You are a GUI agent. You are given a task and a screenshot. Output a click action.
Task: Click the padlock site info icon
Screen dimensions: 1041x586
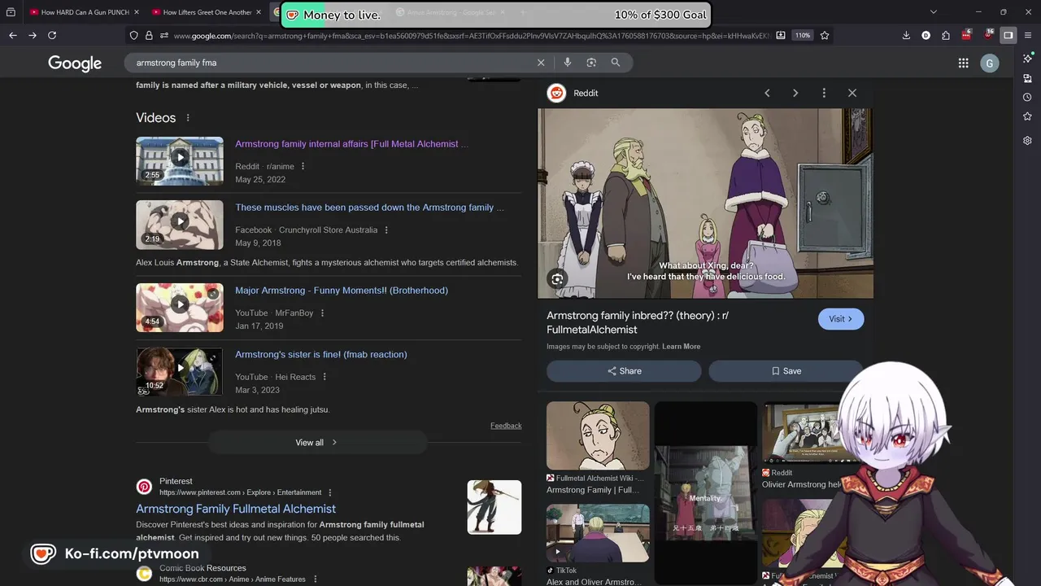point(149,35)
